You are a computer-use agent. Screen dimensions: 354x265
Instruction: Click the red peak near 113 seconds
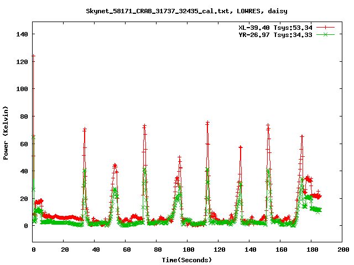tap(207, 123)
